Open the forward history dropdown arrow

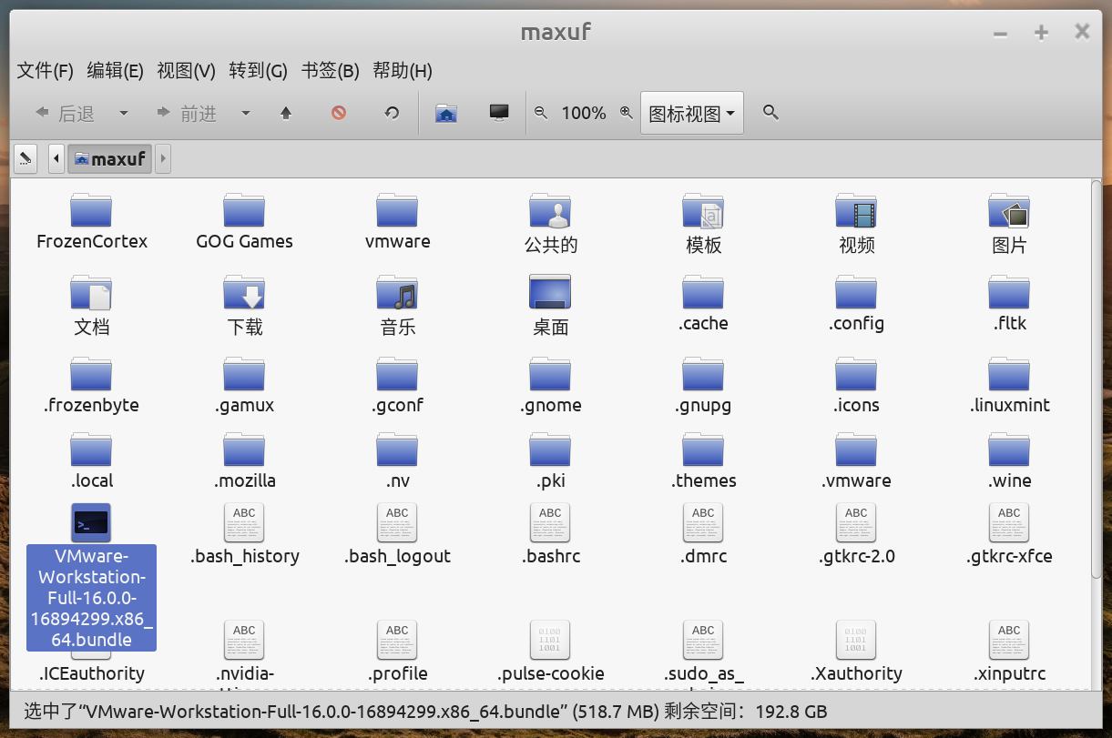coord(246,113)
